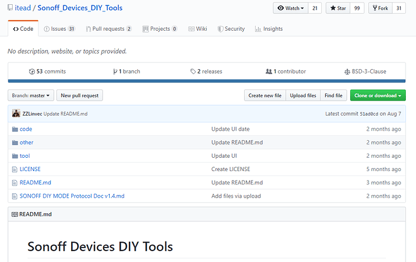Open the Pull requests tab

pos(109,29)
